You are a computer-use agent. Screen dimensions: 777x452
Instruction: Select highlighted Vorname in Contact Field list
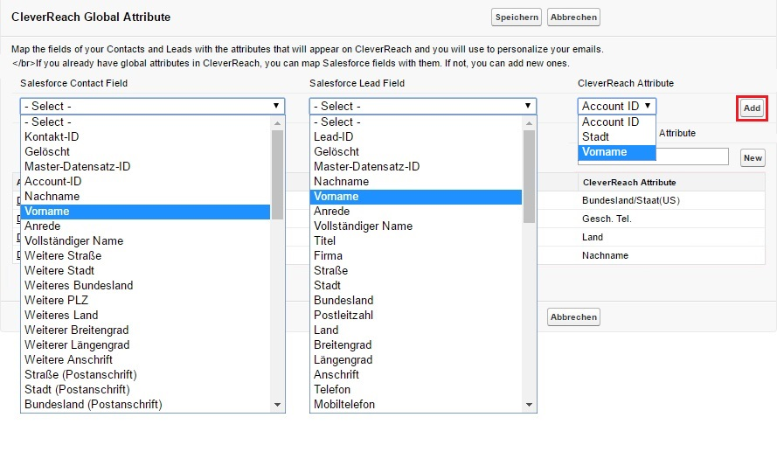click(146, 211)
